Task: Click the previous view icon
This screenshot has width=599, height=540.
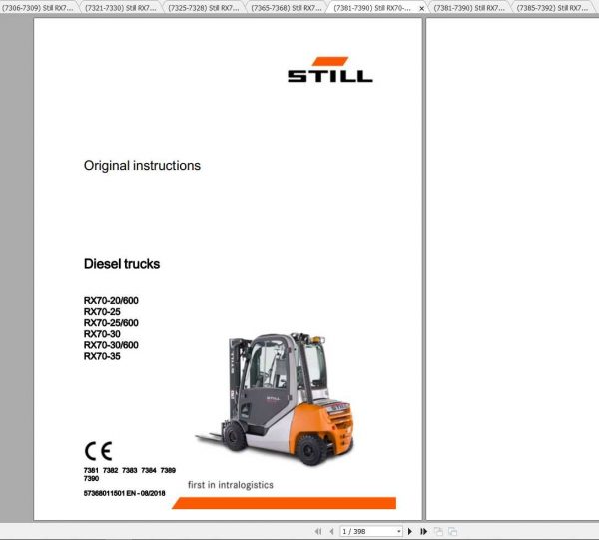Action: 438,531
